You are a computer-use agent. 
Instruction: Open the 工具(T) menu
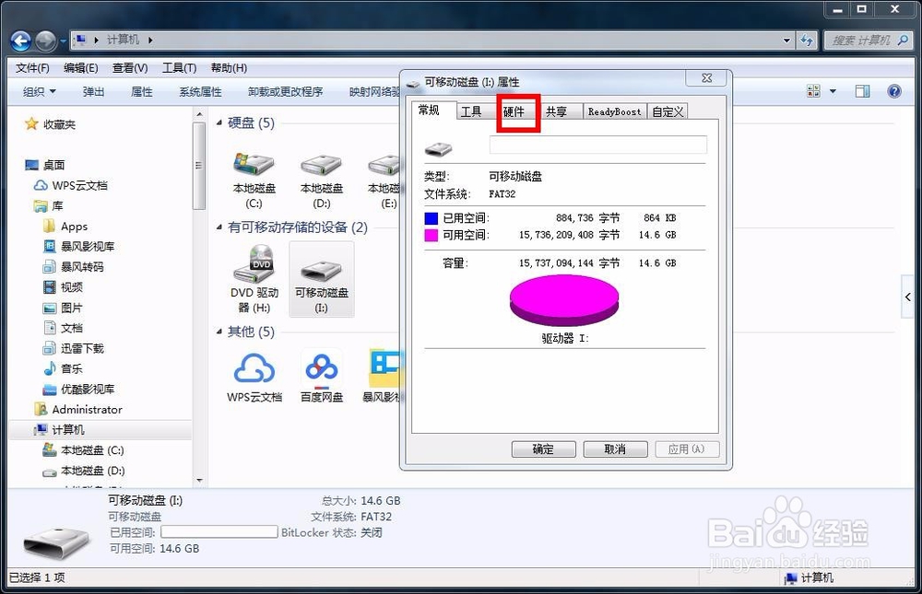click(x=180, y=68)
